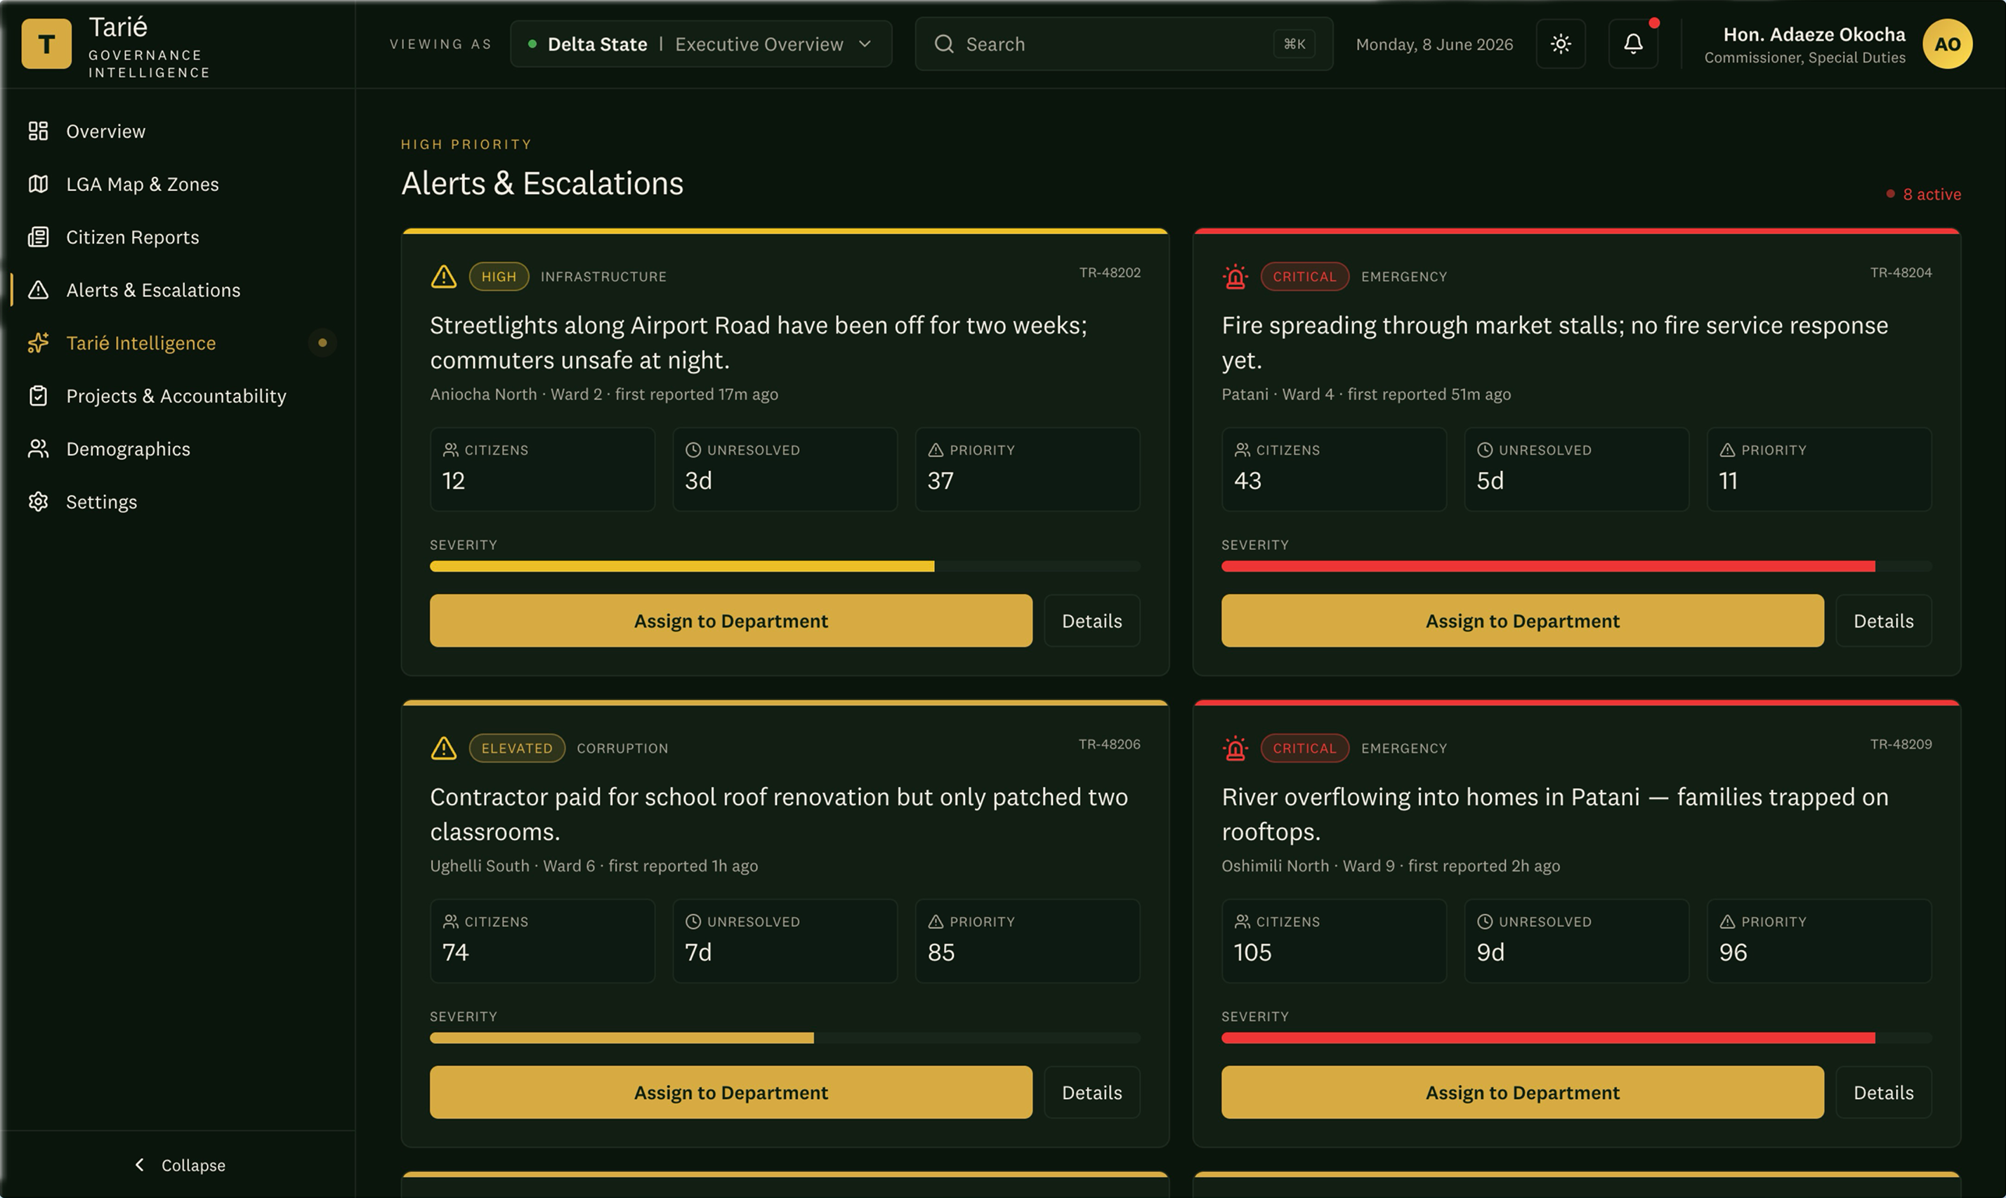2006x1198 pixels.
Task: Navigate to Projects & Accountability
Action: (178, 395)
